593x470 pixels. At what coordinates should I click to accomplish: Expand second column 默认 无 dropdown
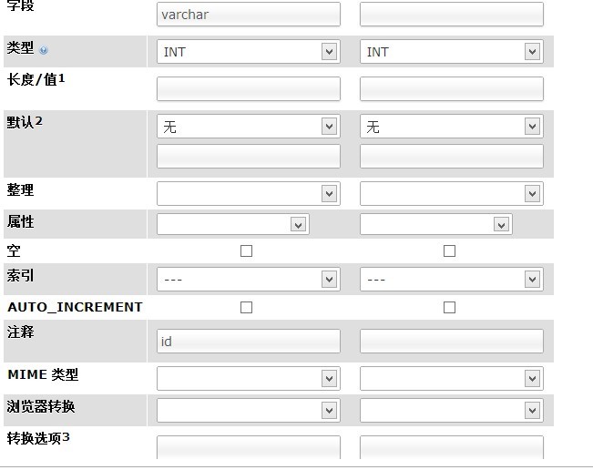(452, 127)
